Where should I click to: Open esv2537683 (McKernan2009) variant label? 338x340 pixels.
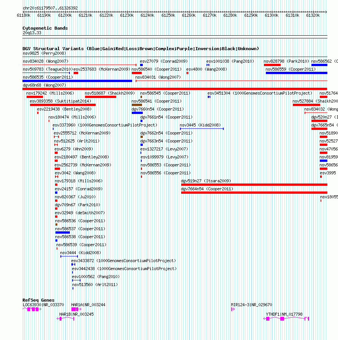(x=102, y=70)
